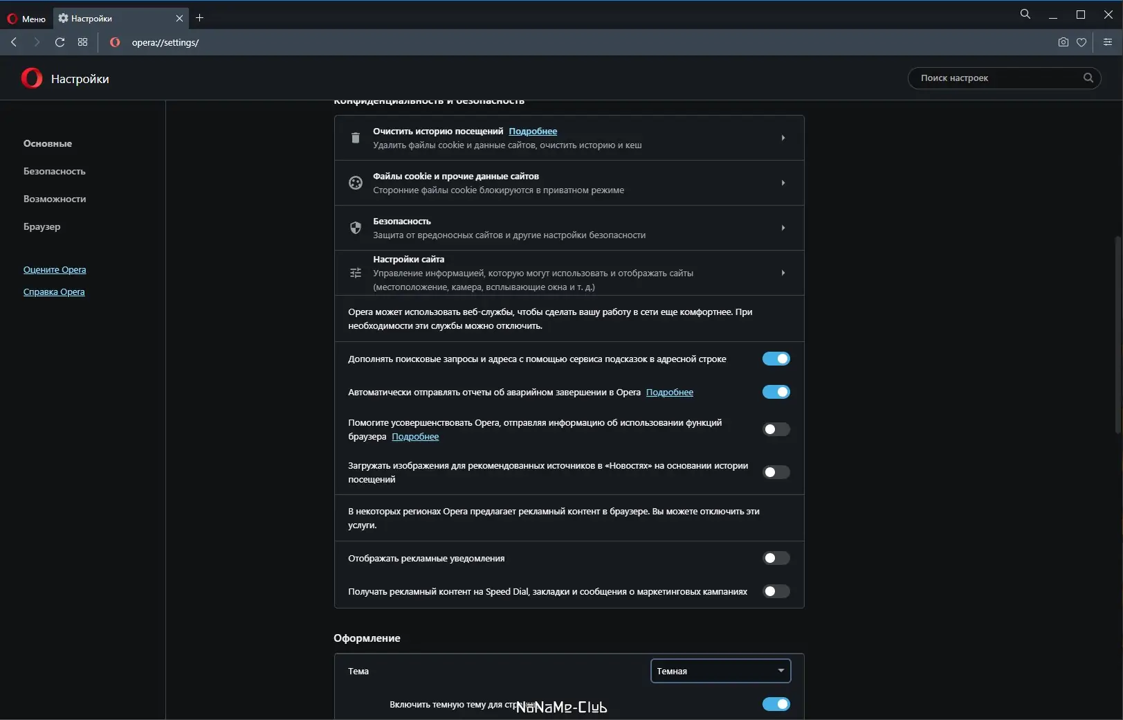The image size is (1123, 720).
Task: Click the Reload page icon
Action: (60, 42)
